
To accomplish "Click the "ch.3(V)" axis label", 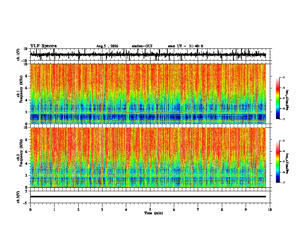I will (18, 197).
